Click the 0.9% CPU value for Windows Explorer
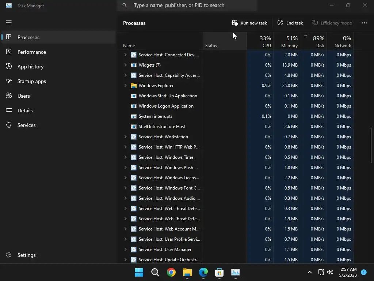The height and width of the screenshot is (281, 374). (266, 86)
